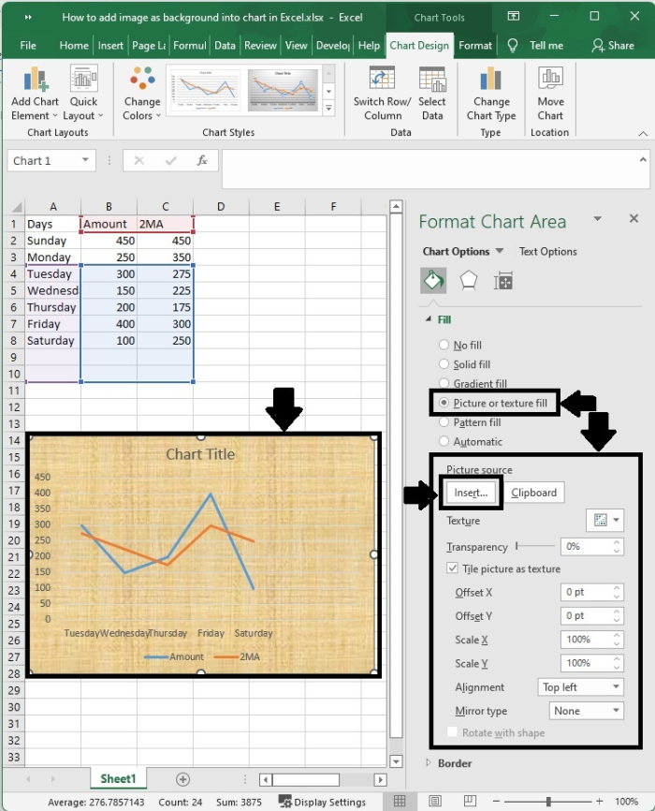Add a new sheet with plus icon
The image size is (655, 811).
(x=183, y=779)
